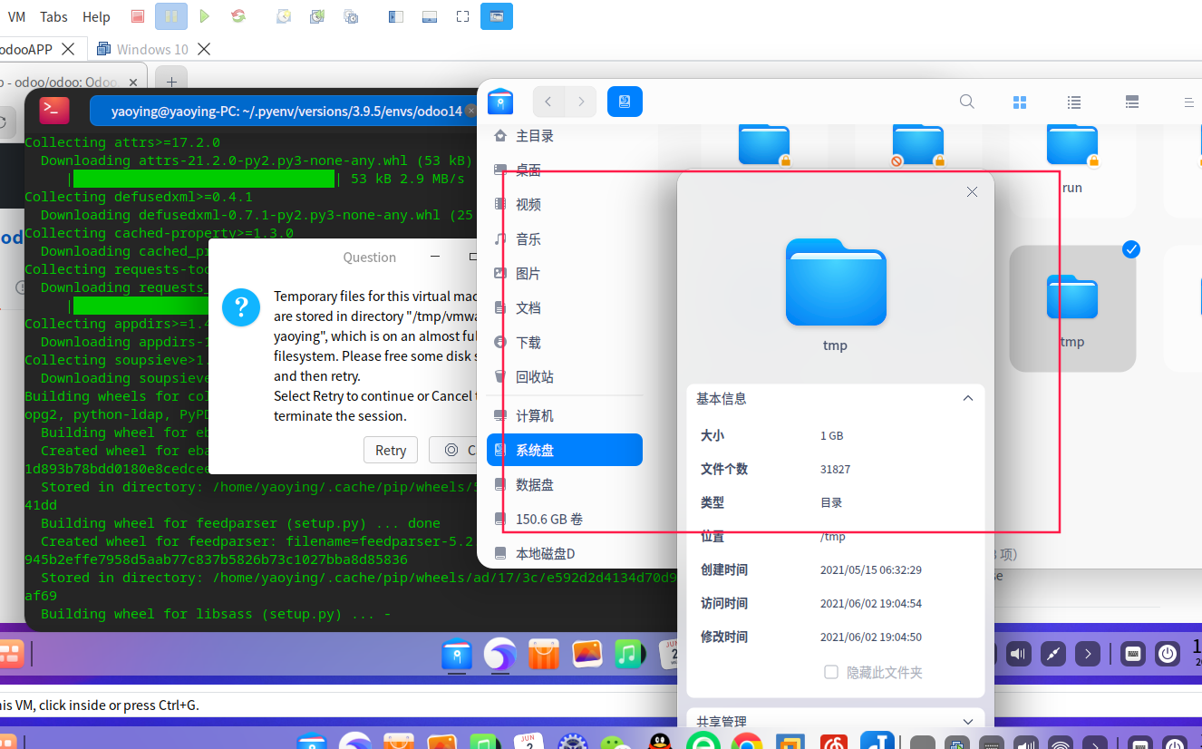Screen dimensions: 1202x749
Task: Toggle the VMware thumbnail bar icon
Action: pos(430,16)
